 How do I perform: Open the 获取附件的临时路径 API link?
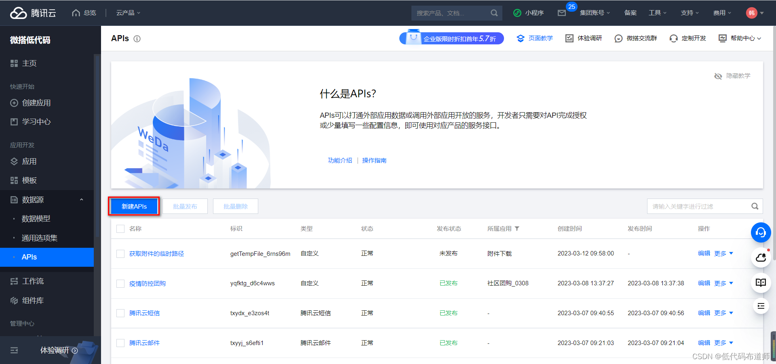click(157, 254)
